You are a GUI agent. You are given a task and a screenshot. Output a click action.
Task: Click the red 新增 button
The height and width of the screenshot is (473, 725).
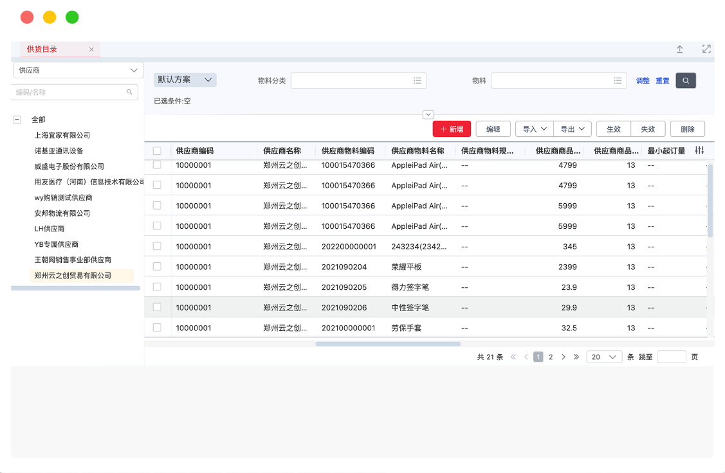pyautogui.click(x=452, y=129)
